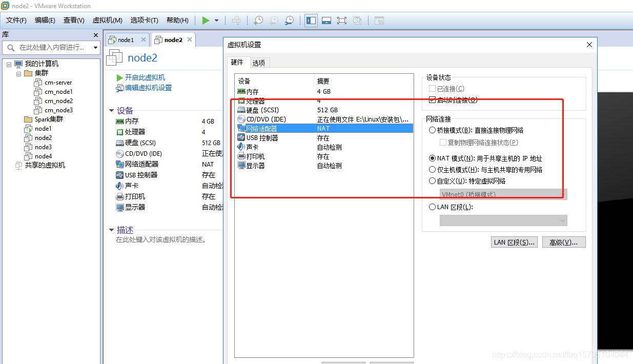This screenshot has height=364, width=633.
Task: Collapse the 我的计算机 tree node
Action: coord(9,64)
